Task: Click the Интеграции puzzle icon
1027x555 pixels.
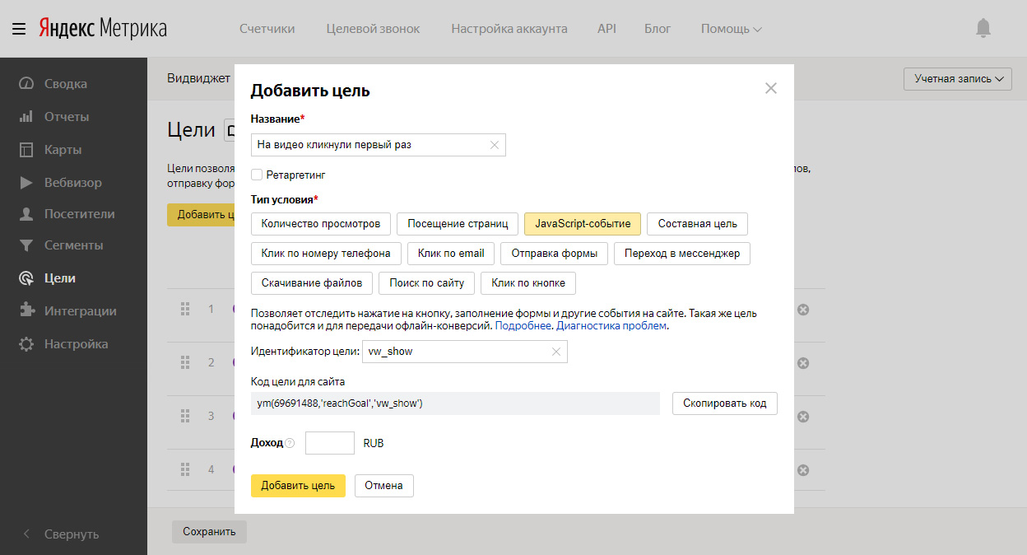Action: (26, 311)
